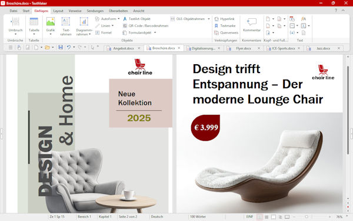Insert a Textrahmen text frame
The height and width of the screenshot is (221, 353).
(x=66, y=26)
